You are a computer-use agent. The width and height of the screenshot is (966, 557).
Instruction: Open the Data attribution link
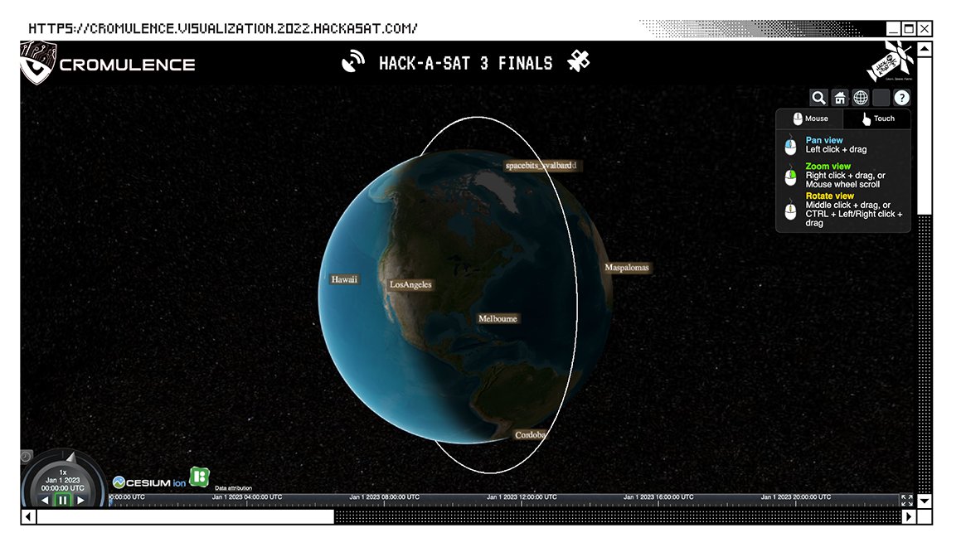click(x=233, y=488)
